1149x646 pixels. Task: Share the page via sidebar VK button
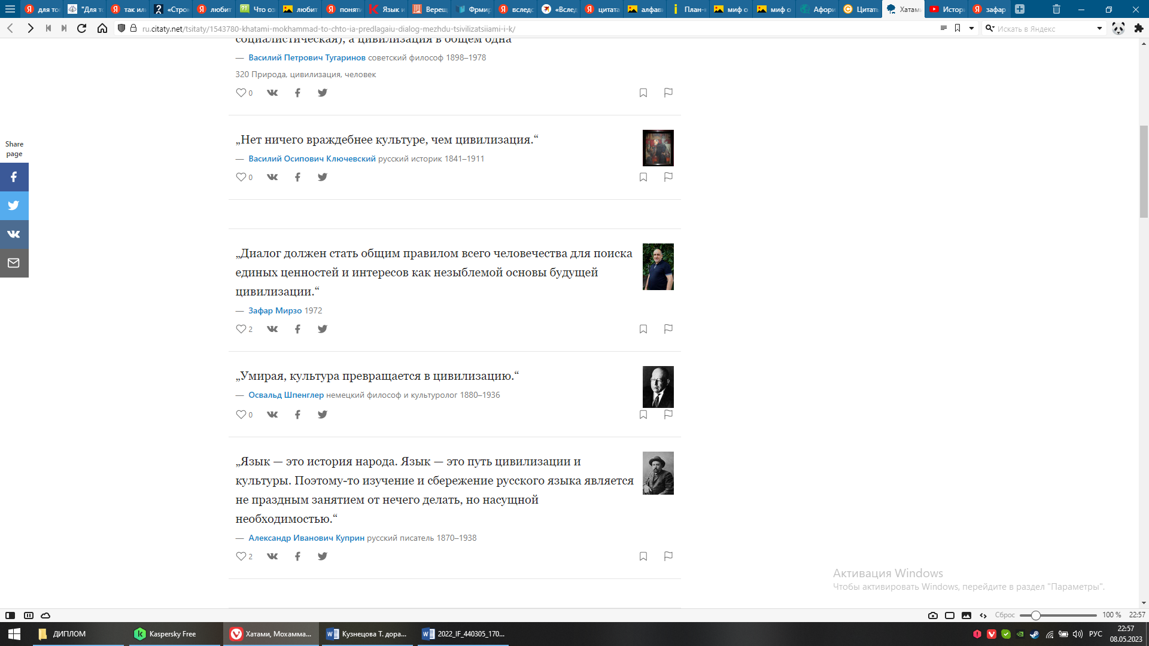tap(14, 234)
